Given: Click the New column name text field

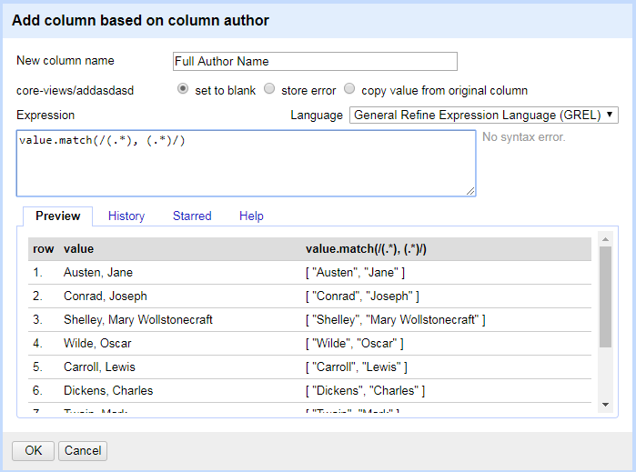Looking at the screenshot, I should click(x=315, y=62).
